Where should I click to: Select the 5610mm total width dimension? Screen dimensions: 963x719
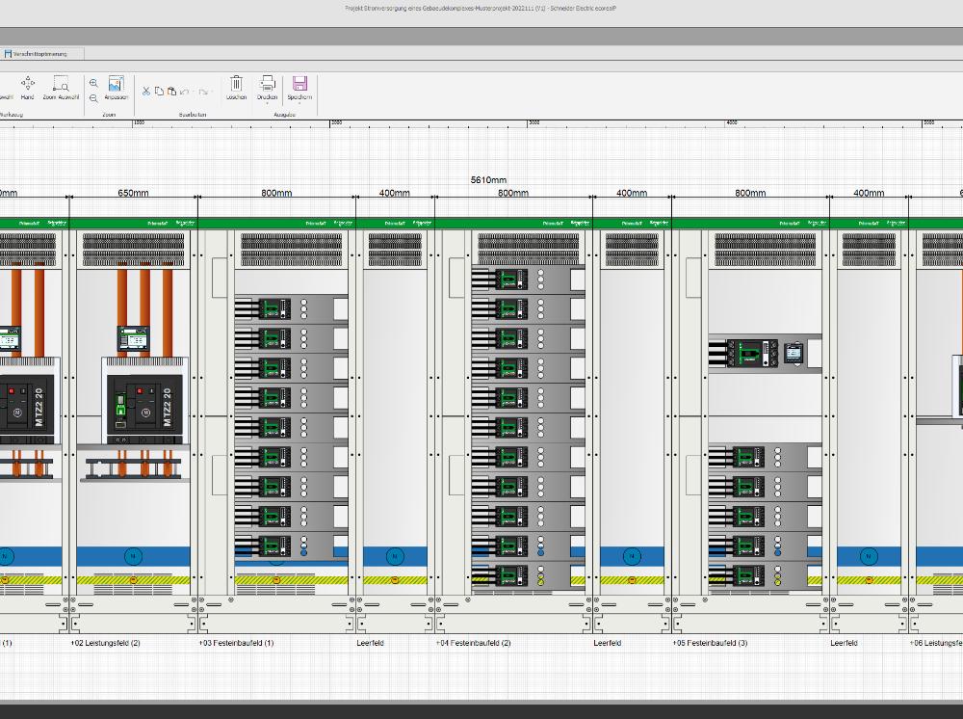point(489,180)
